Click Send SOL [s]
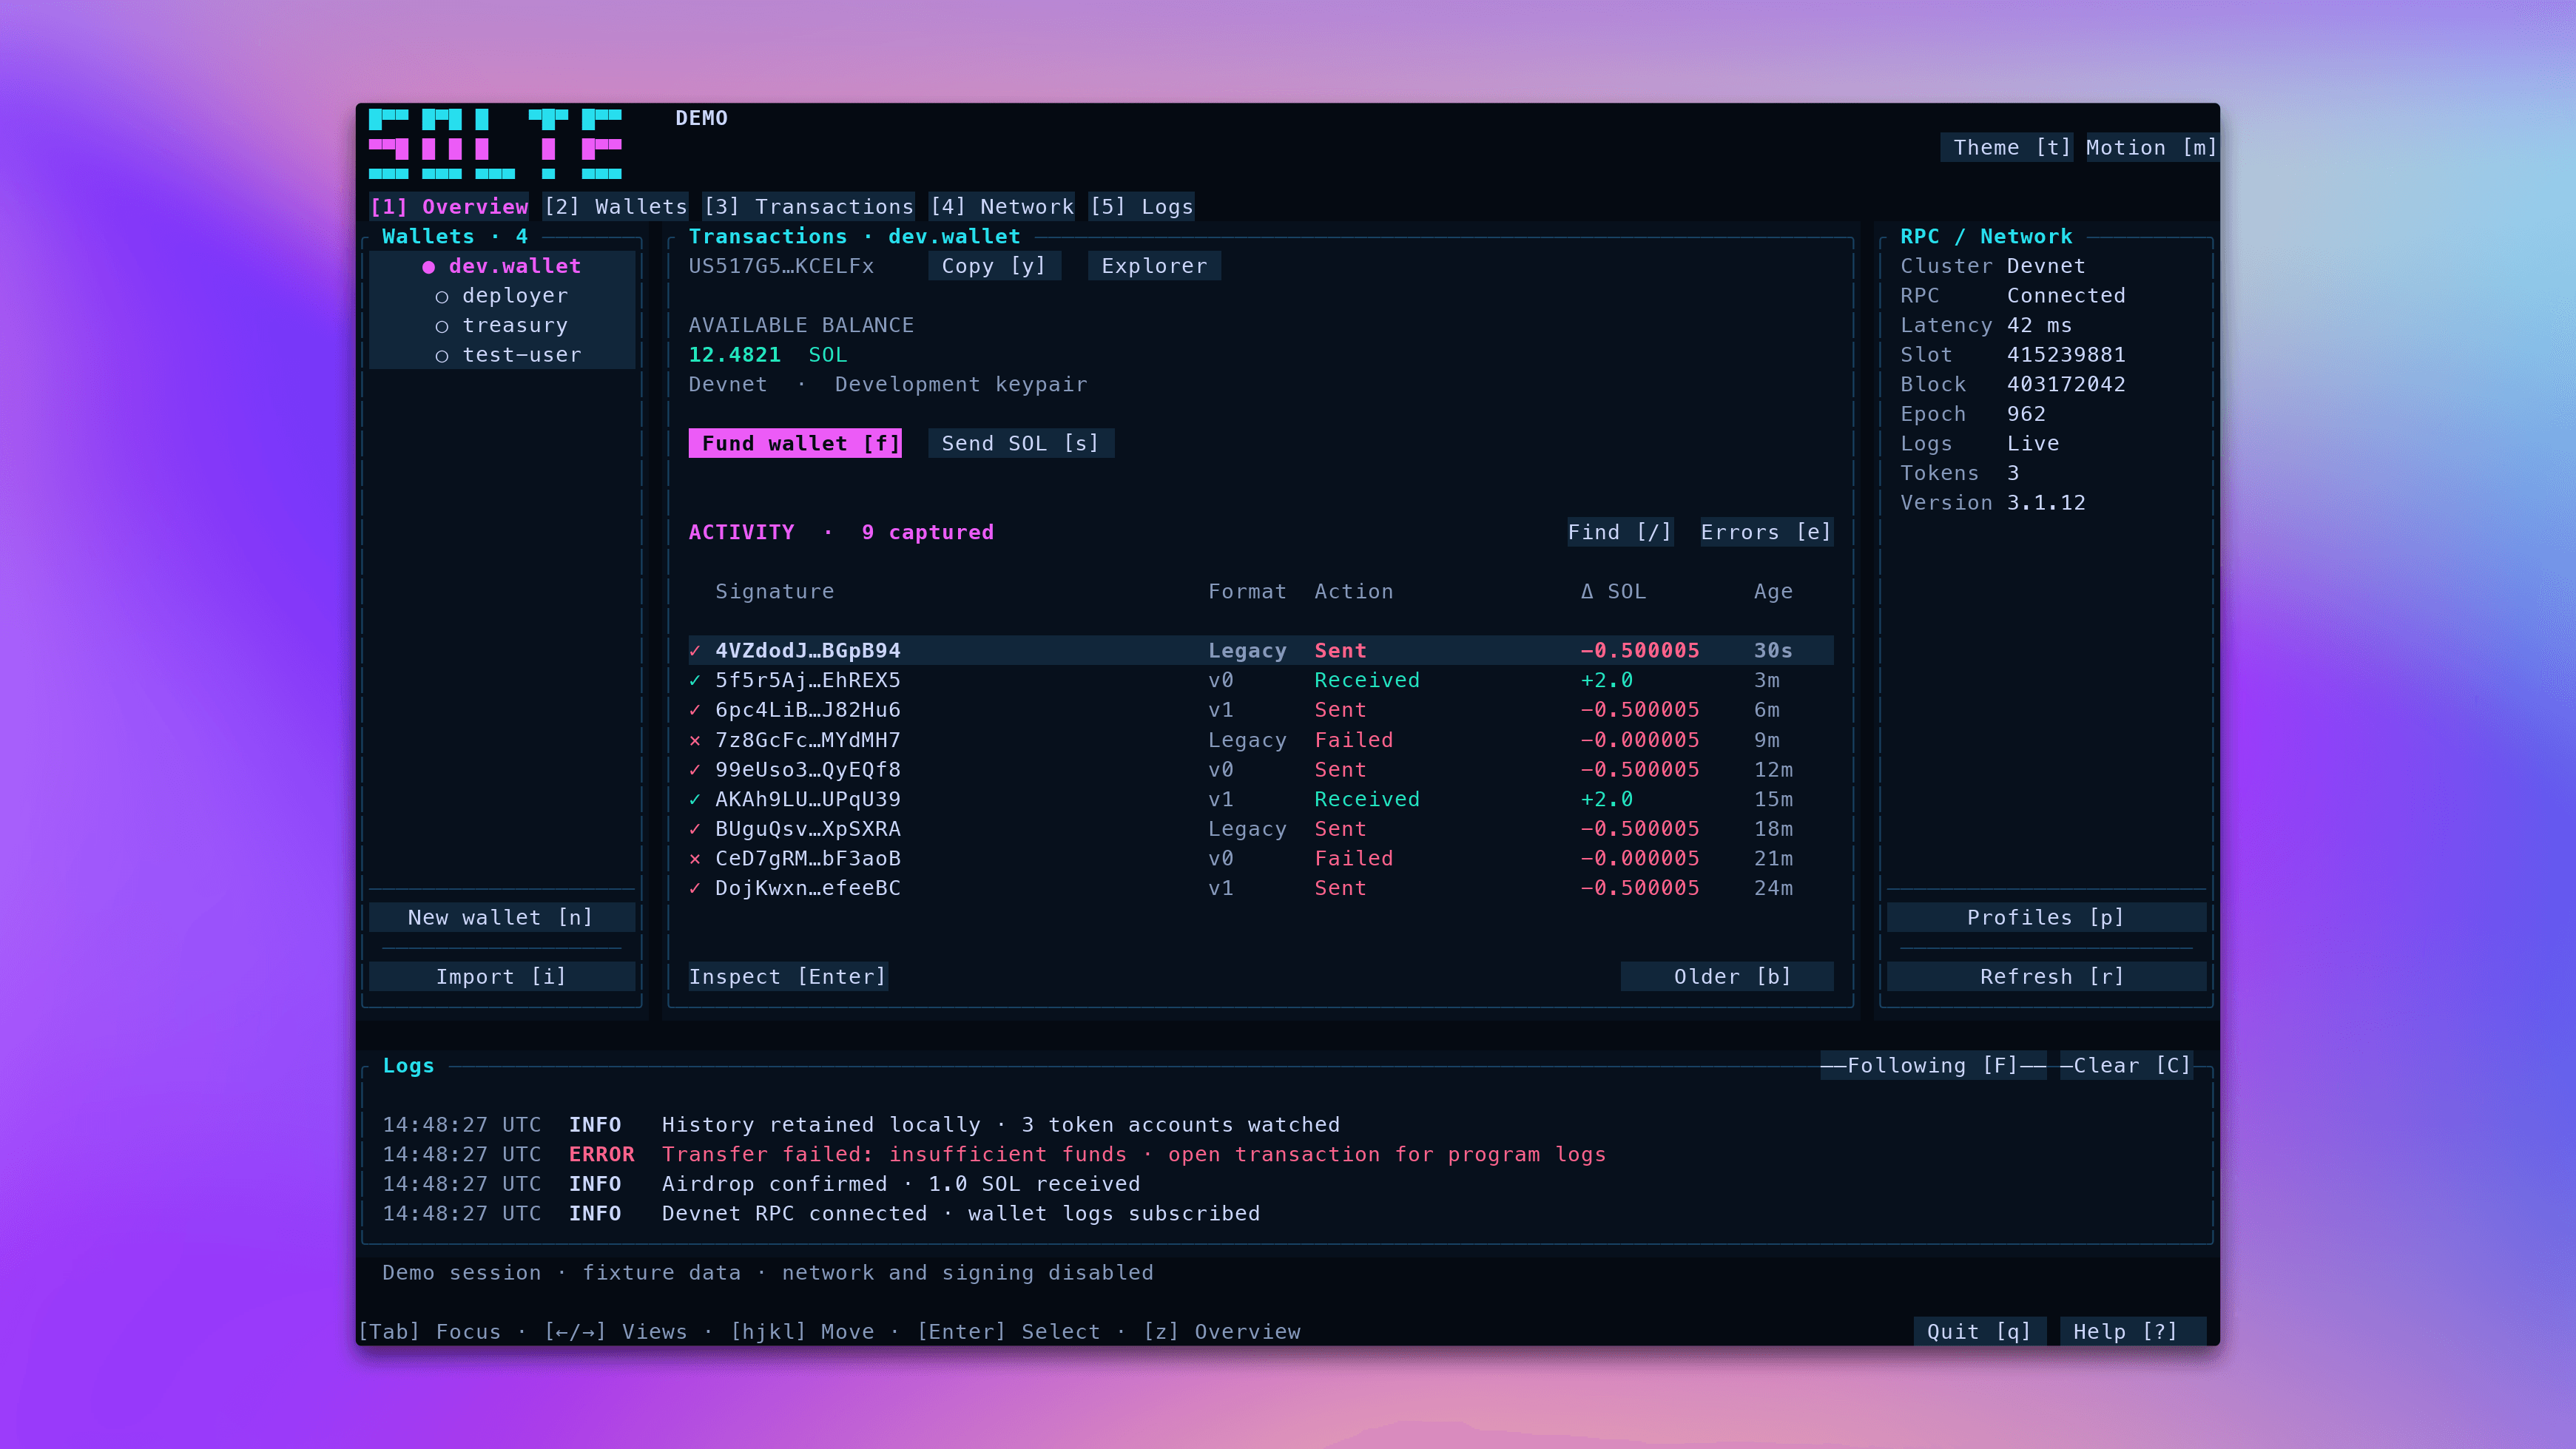 pyautogui.click(x=1021, y=444)
